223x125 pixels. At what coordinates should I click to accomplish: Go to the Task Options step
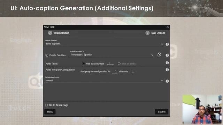tap(155, 33)
